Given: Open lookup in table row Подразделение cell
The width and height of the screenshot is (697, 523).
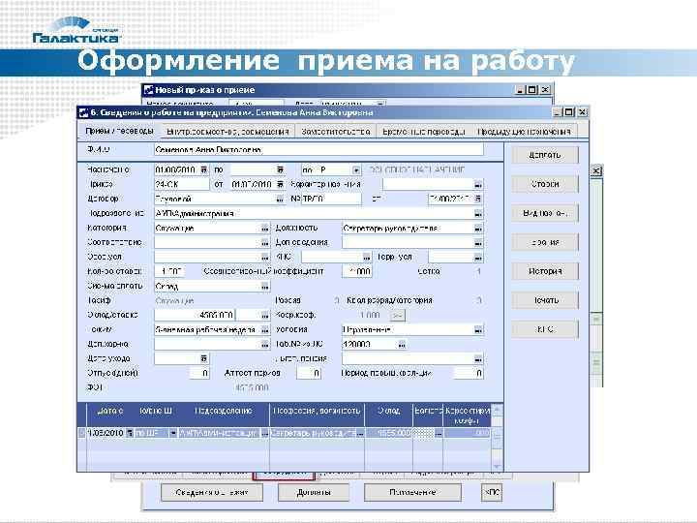Looking at the screenshot, I should [264, 433].
